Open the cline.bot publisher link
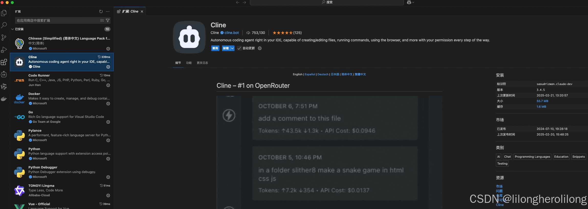588x209 pixels. 231,33
